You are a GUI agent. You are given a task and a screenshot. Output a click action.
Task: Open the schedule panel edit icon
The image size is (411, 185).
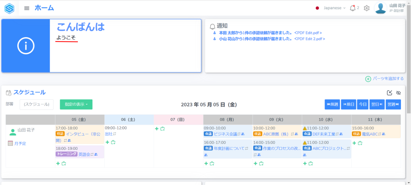[x=389, y=93]
